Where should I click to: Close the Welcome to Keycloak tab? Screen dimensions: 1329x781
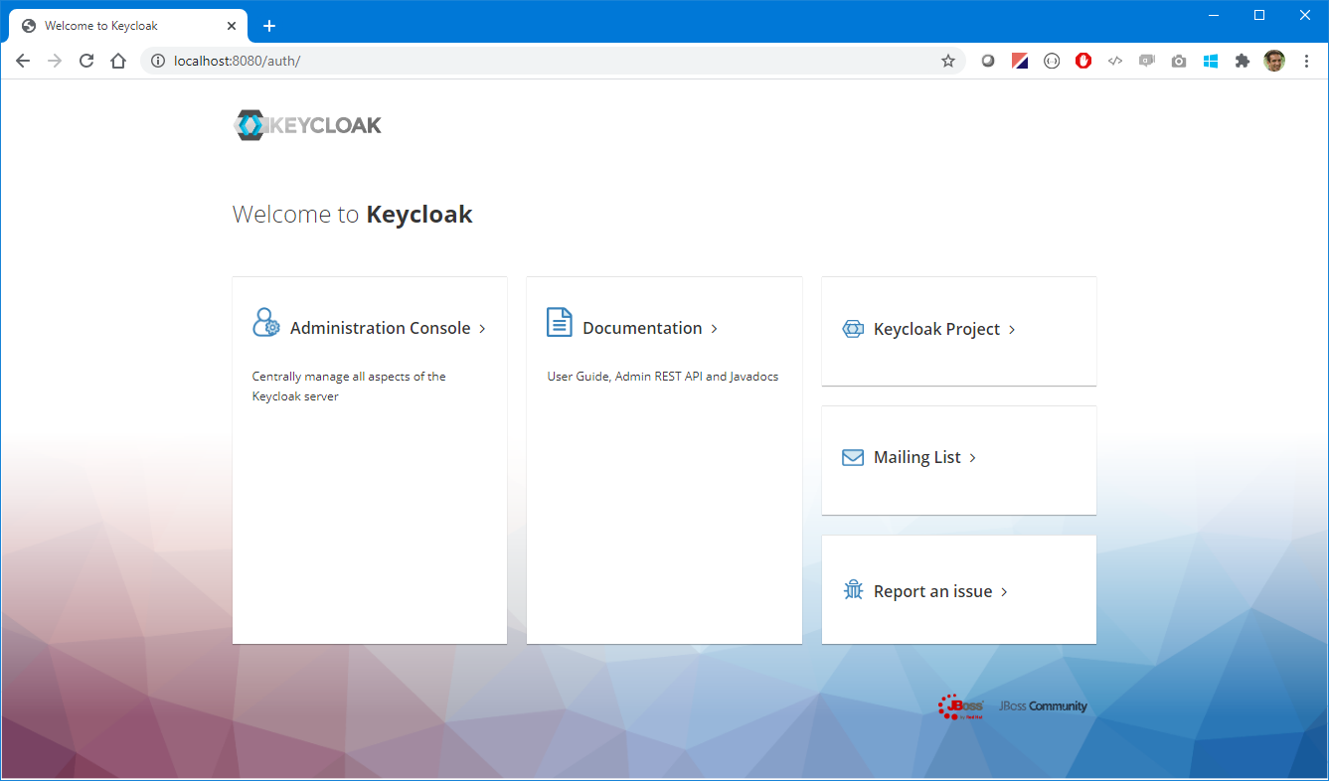[x=232, y=26]
